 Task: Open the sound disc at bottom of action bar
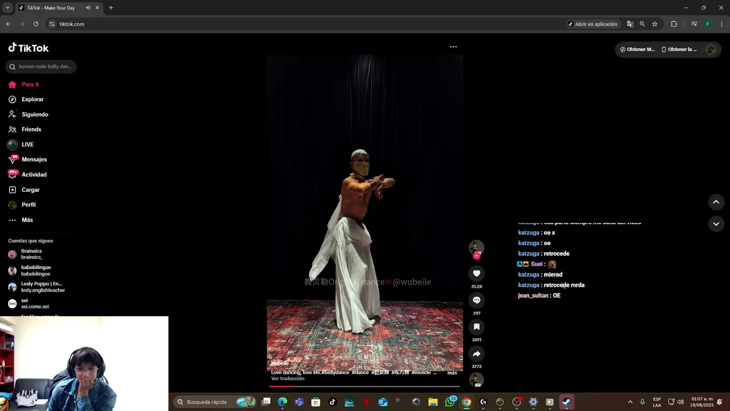(x=477, y=380)
